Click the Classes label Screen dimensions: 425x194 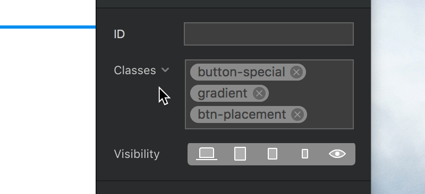pyautogui.click(x=135, y=70)
